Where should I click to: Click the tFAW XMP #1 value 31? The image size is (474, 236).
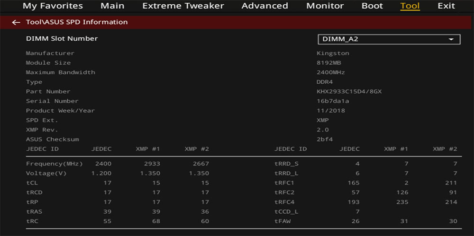click(404, 221)
